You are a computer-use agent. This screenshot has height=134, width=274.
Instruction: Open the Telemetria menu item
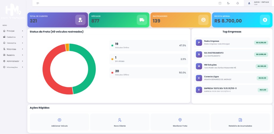click(x=13, y=43)
